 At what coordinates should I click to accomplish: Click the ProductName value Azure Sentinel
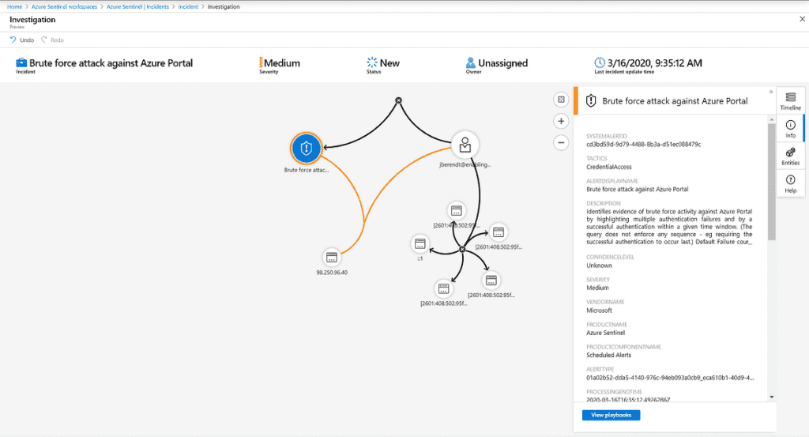605,333
